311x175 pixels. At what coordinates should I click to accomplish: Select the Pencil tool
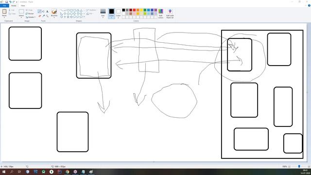click(40, 12)
